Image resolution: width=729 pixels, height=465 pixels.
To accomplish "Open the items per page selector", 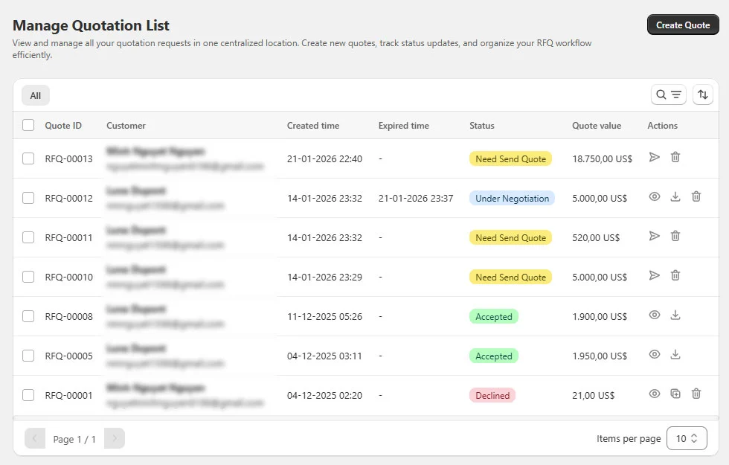I will pyautogui.click(x=687, y=438).
